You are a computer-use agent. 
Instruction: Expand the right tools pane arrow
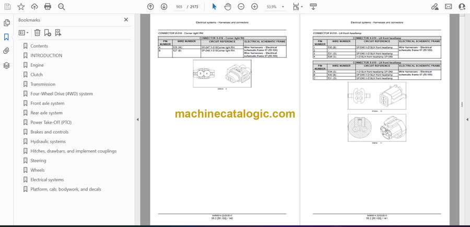pyautogui.click(x=467, y=120)
